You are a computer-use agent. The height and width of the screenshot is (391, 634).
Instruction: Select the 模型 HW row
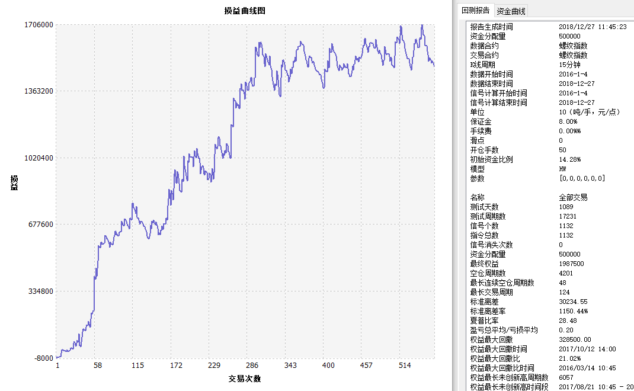[x=477, y=169]
